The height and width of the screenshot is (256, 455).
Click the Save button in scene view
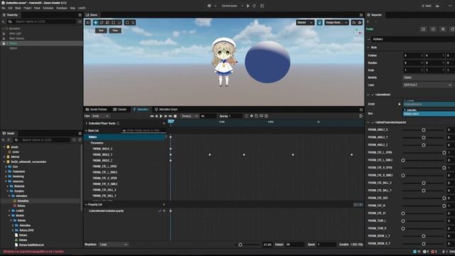tap(101, 31)
